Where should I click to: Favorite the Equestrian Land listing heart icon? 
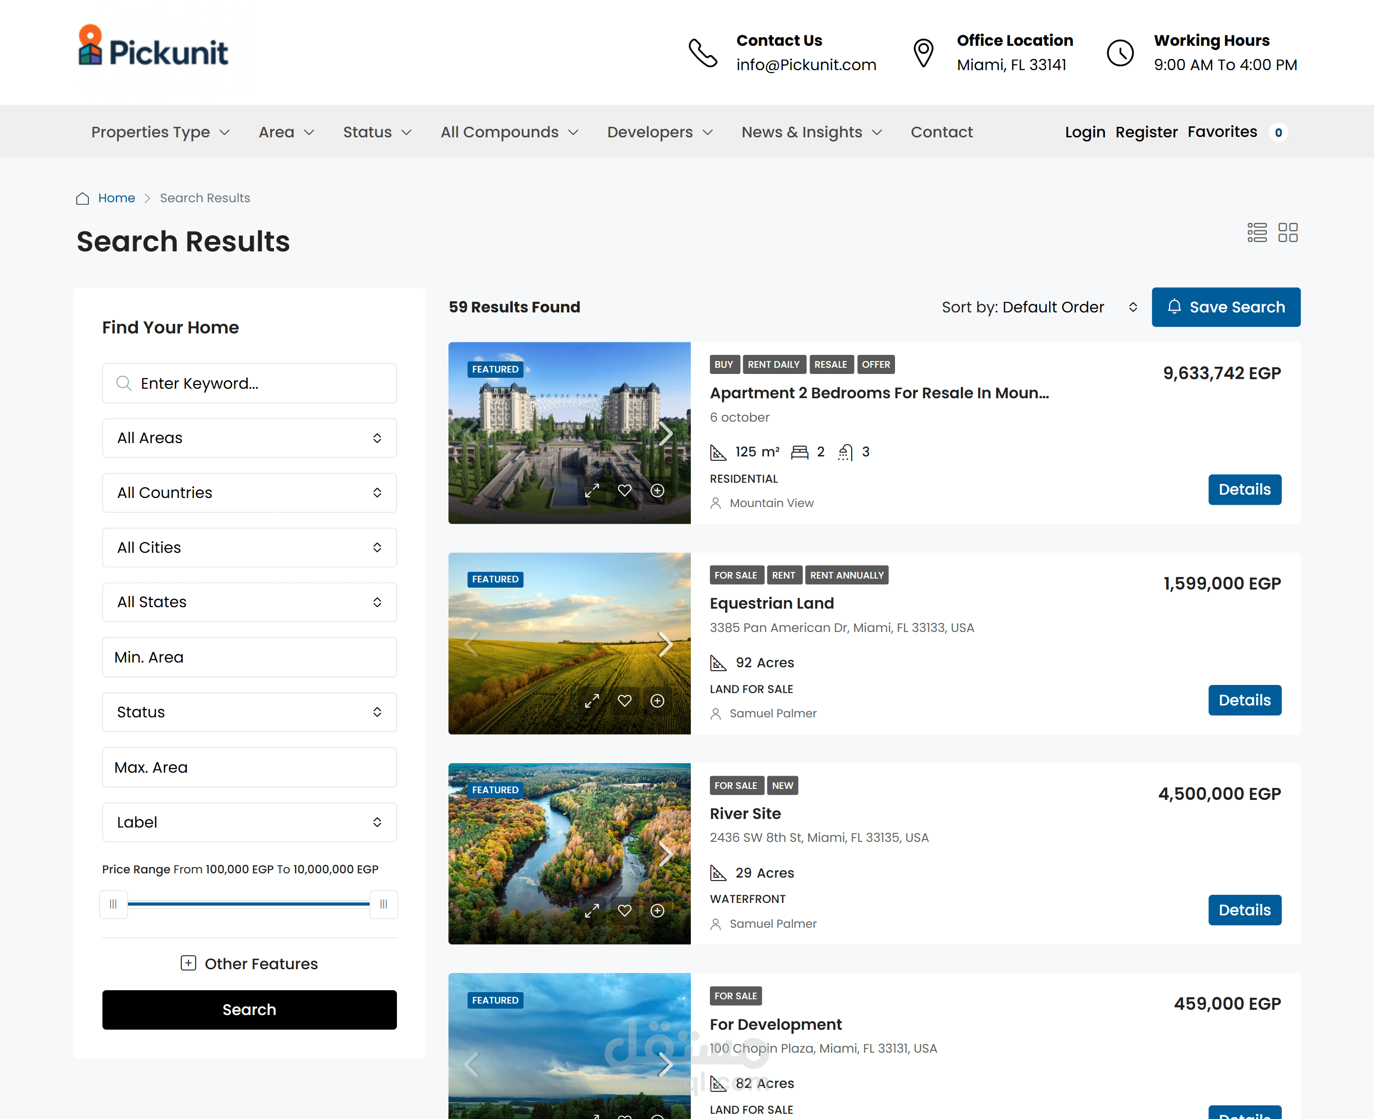point(624,701)
